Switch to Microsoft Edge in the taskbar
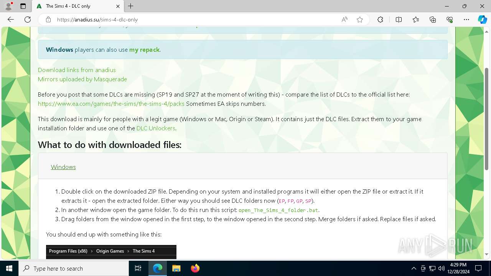Image resolution: width=491 pixels, height=276 pixels. tap(158, 268)
